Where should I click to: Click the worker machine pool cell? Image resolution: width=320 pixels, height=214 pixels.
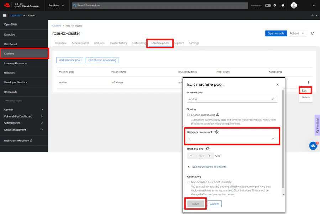pyautogui.click(x=63, y=82)
